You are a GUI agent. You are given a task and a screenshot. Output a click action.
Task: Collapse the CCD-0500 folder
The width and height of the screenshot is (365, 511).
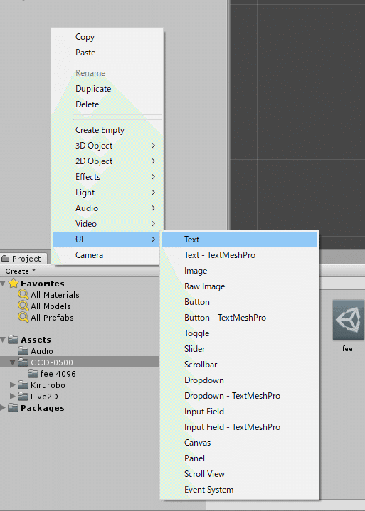(x=13, y=362)
